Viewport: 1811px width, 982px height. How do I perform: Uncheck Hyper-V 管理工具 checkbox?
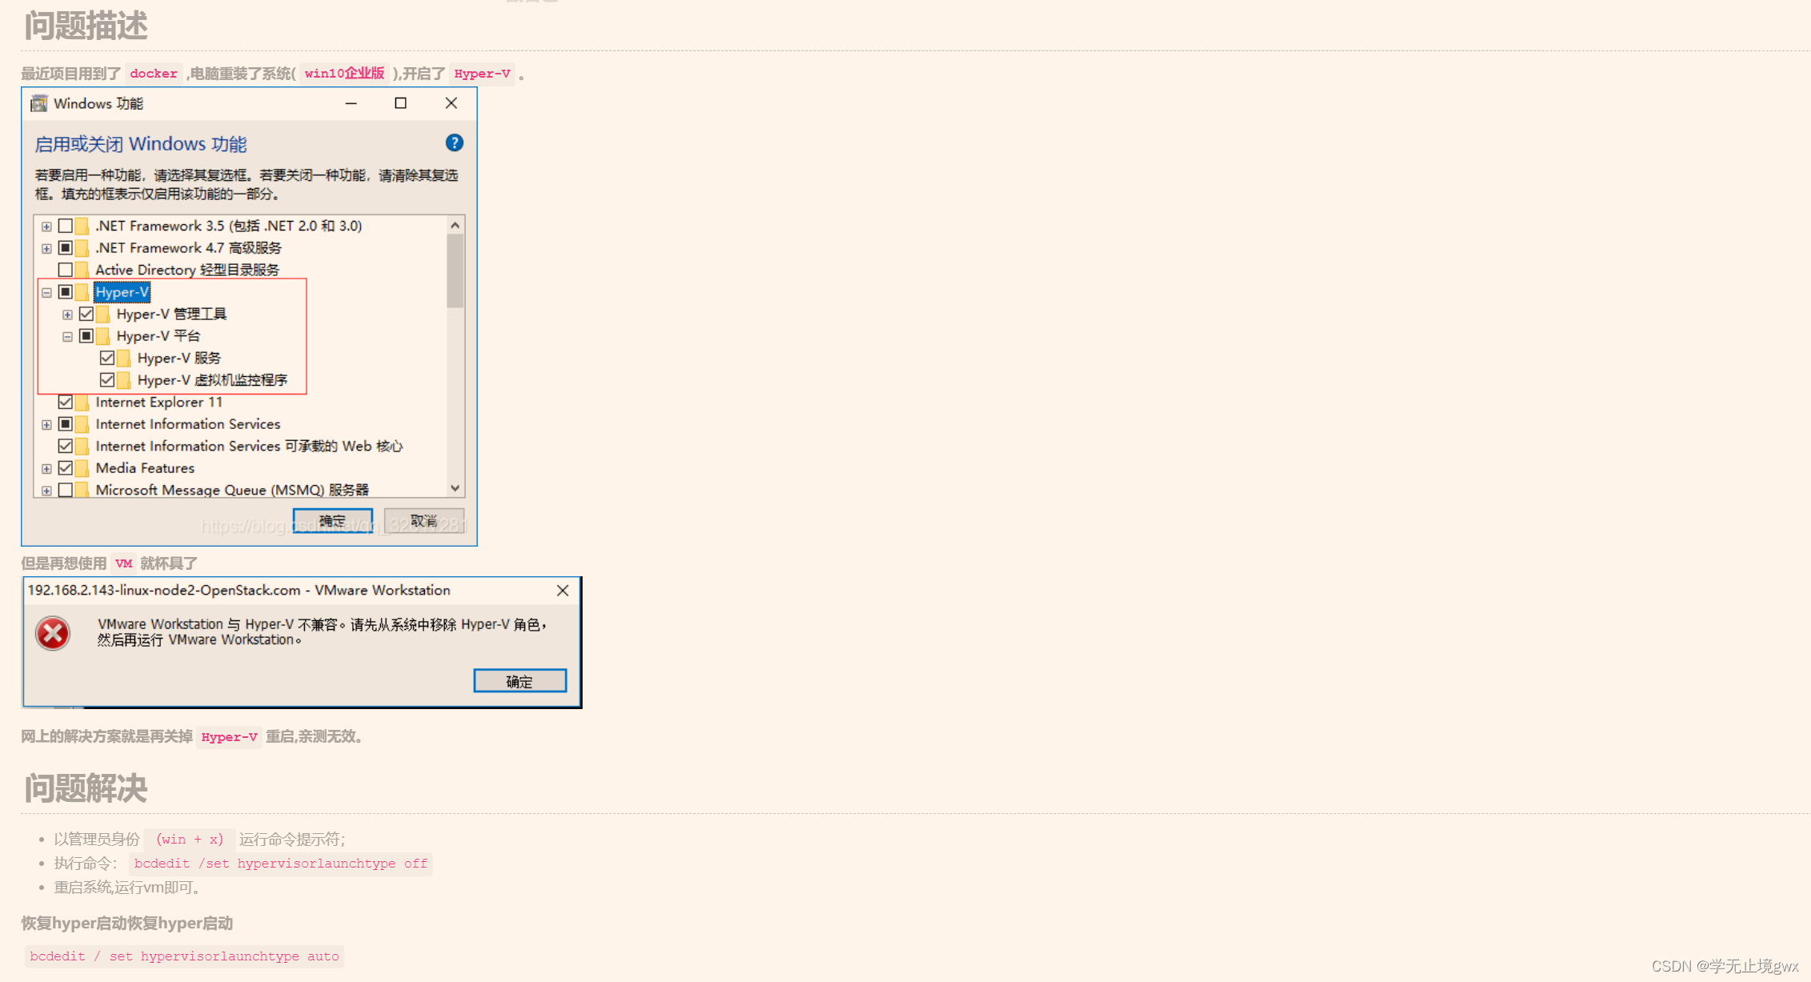click(86, 314)
